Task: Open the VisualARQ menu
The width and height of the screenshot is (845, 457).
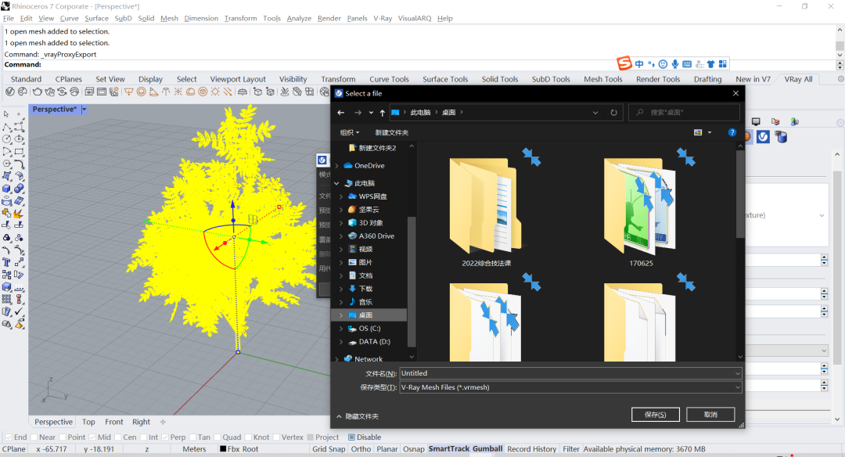Action: (415, 18)
